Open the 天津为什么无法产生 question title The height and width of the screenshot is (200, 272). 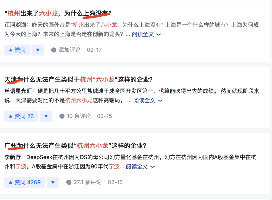click(78, 80)
